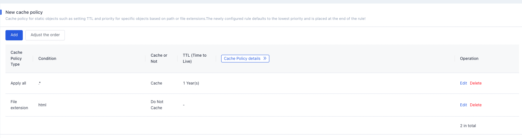The image size is (522, 138).
Task: Select the html condition value
Action: [42, 105]
